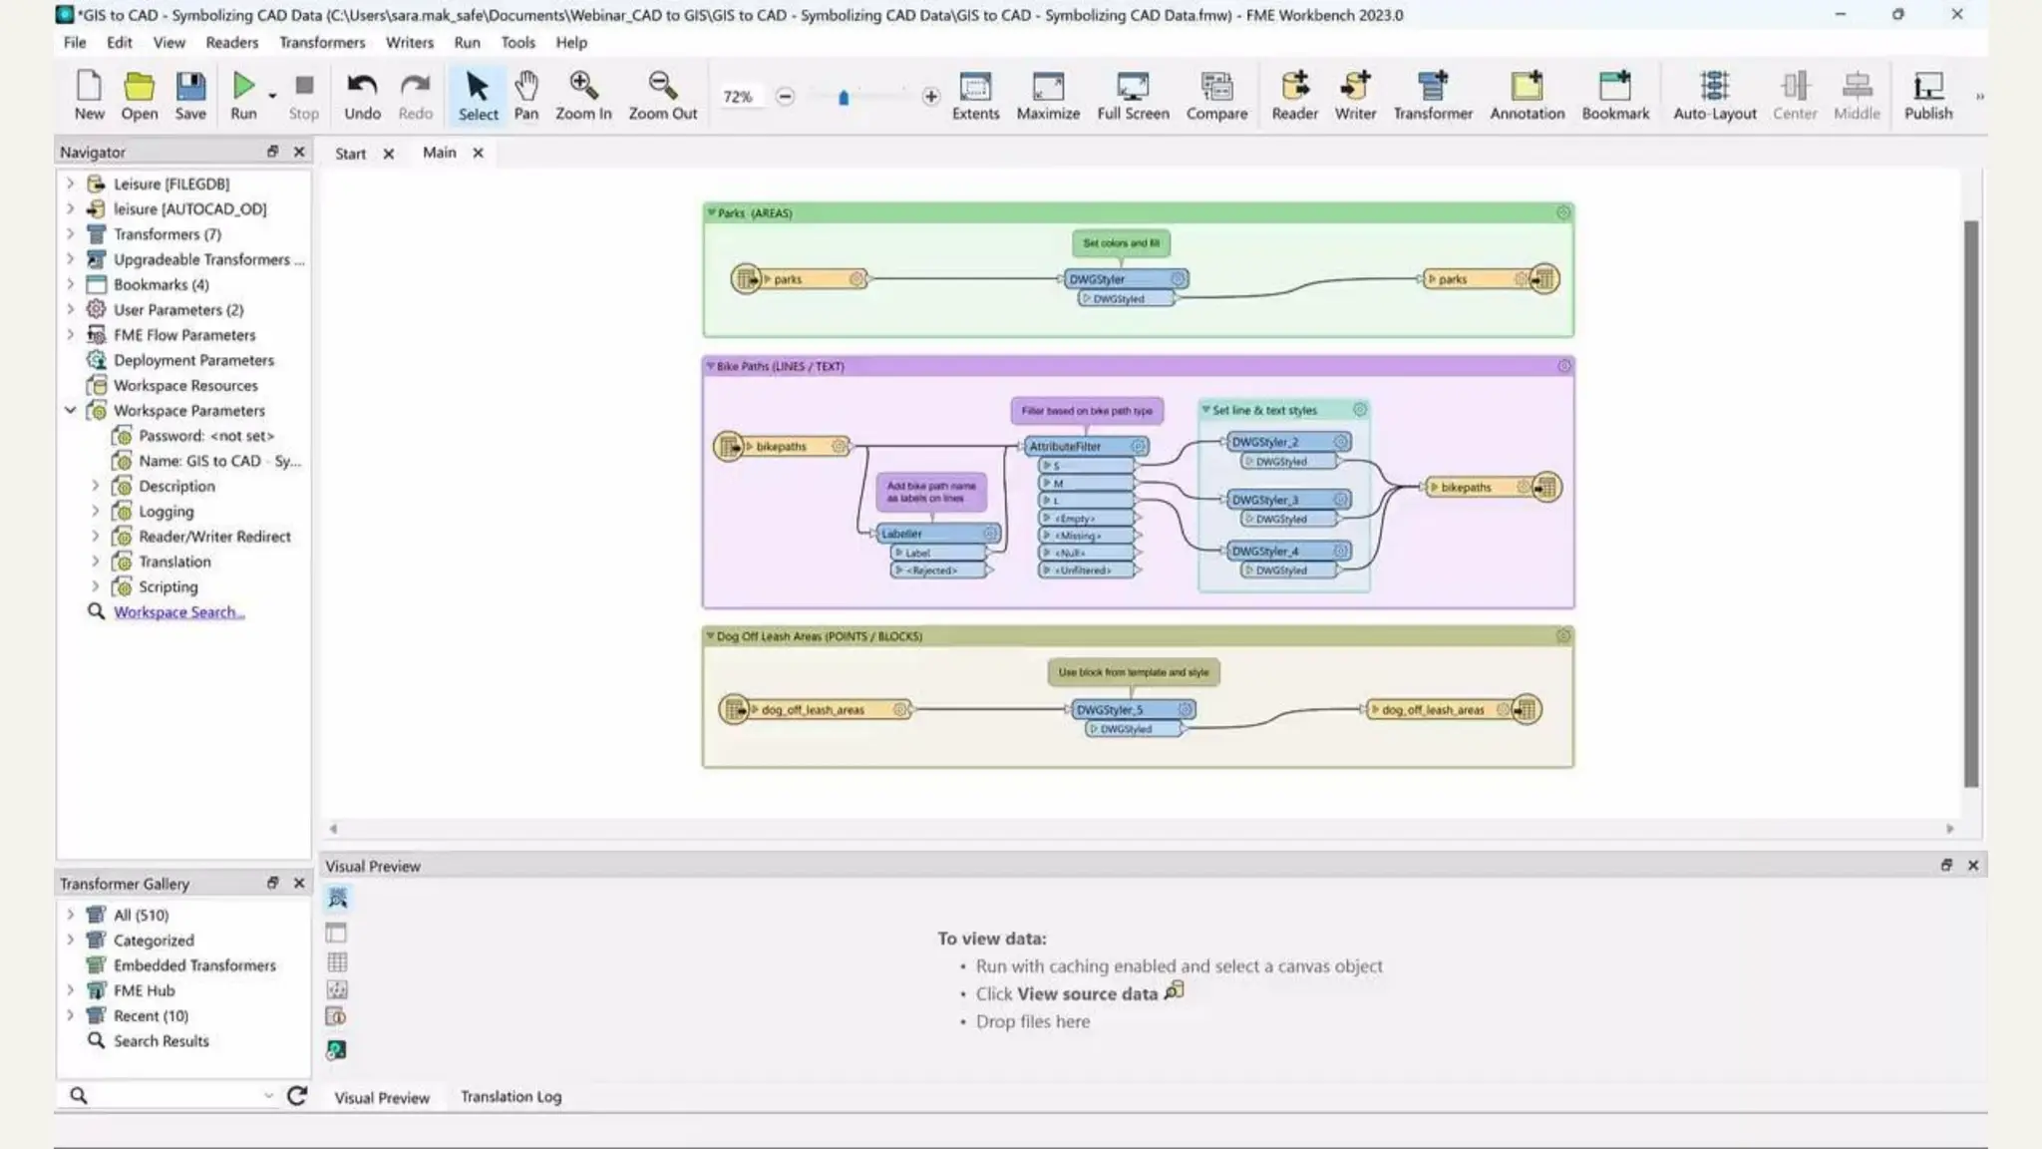This screenshot has width=2042, height=1149.
Task: Click the zoom level slider handle
Action: click(844, 97)
